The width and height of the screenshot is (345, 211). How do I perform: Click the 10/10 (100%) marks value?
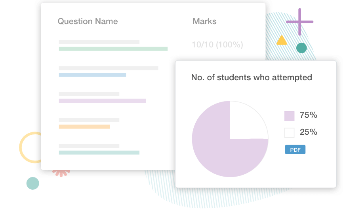click(217, 45)
